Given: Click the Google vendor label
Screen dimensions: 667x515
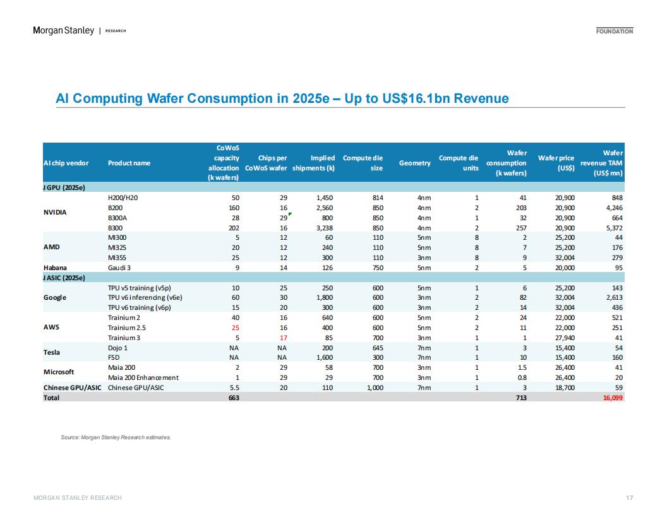Looking at the screenshot, I should click(54, 297).
